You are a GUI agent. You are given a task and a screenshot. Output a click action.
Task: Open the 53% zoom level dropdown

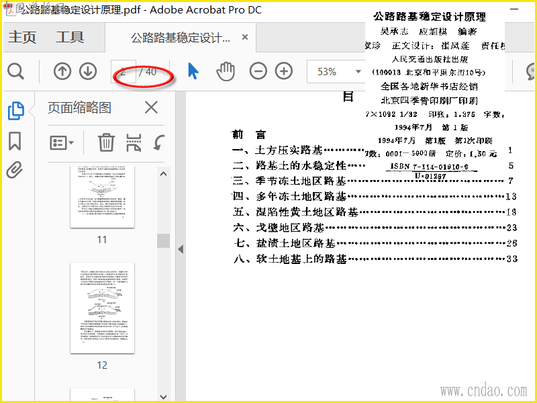(x=358, y=72)
